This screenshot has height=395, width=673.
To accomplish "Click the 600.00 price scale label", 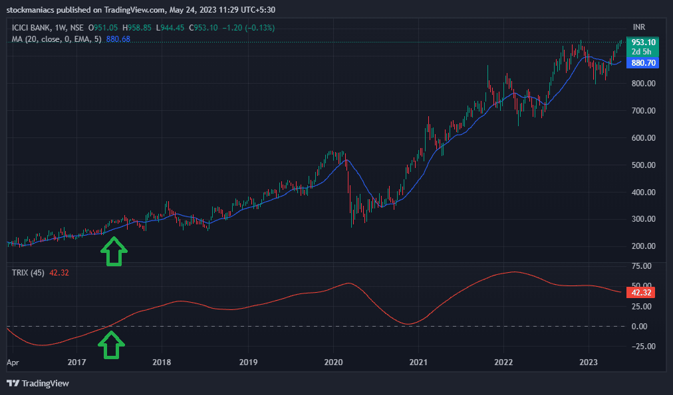I will (643, 138).
